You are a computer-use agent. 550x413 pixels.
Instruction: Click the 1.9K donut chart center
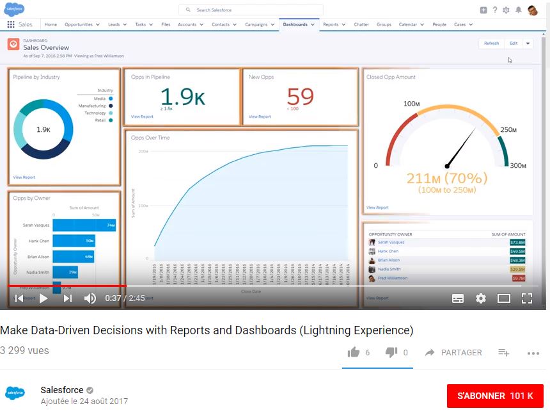pos(43,129)
